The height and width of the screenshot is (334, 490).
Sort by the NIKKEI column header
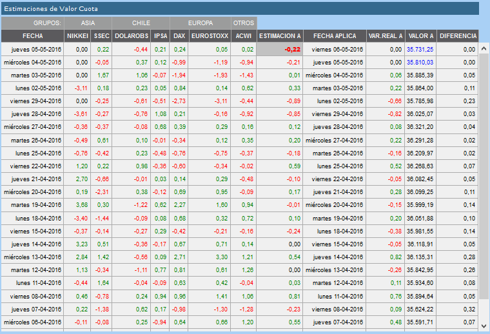(77, 36)
